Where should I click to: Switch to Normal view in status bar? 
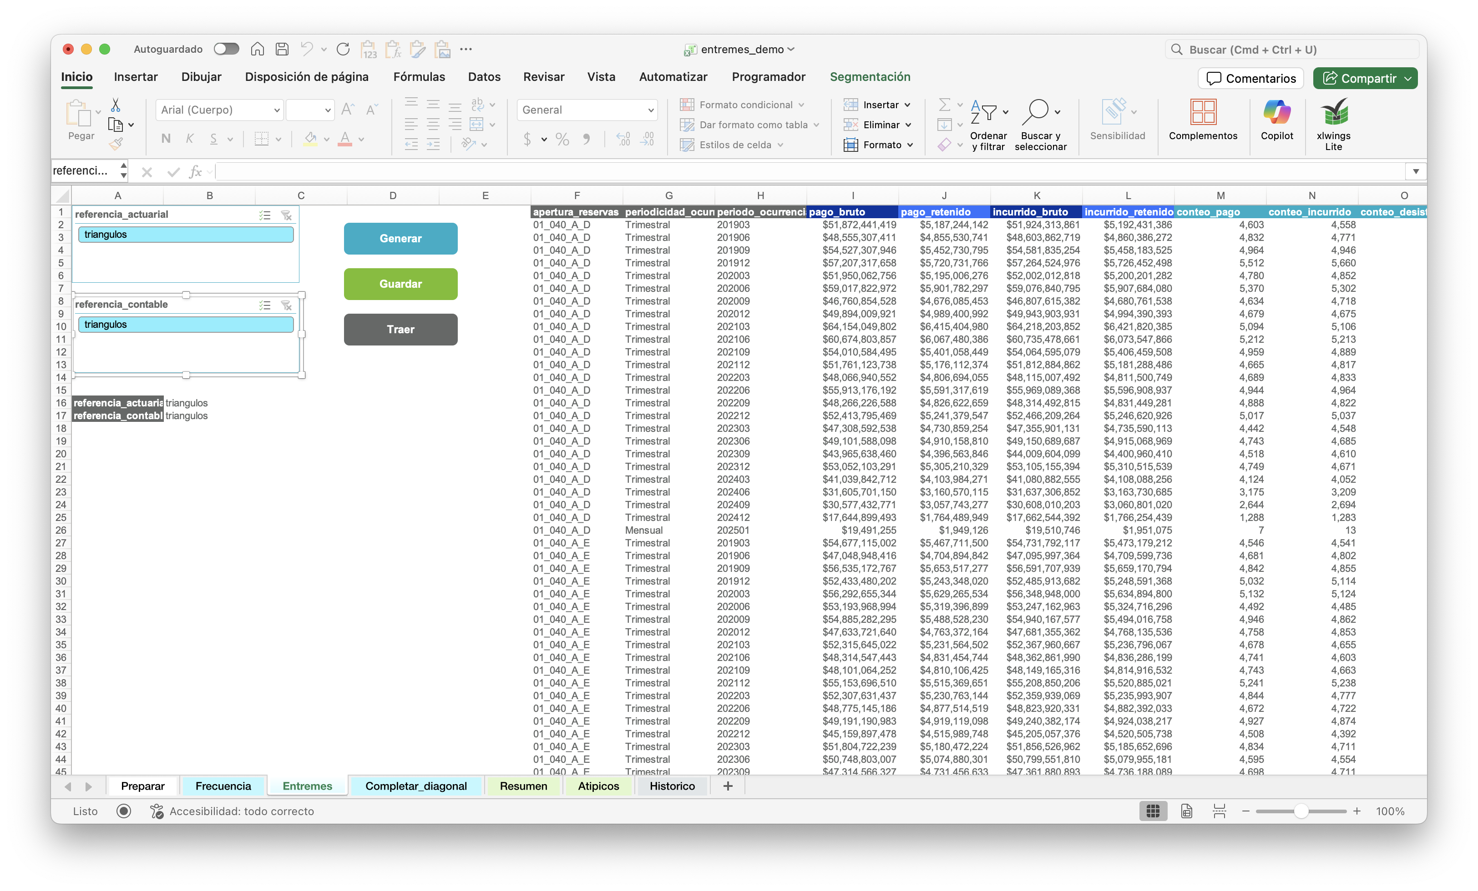click(x=1153, y=811)
